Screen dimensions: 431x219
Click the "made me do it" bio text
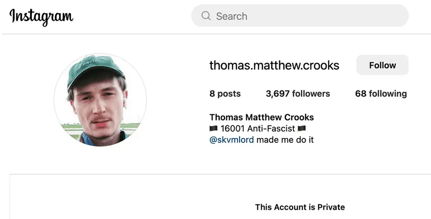coord(285,140)
